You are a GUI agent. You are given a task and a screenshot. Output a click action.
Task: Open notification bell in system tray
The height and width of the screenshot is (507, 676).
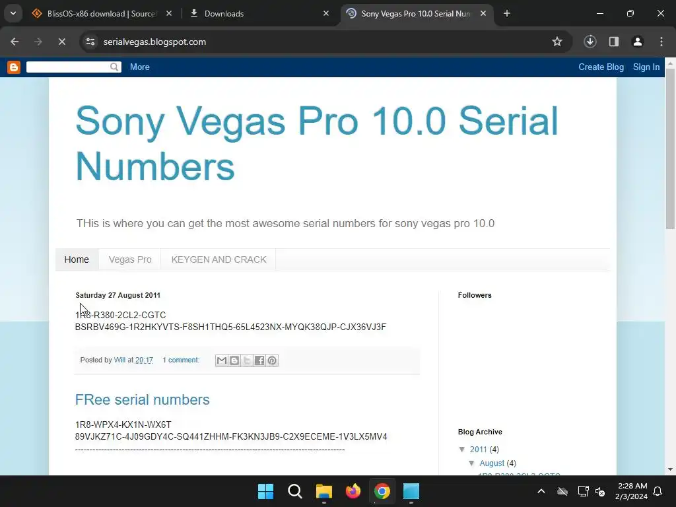coord(658,491)
